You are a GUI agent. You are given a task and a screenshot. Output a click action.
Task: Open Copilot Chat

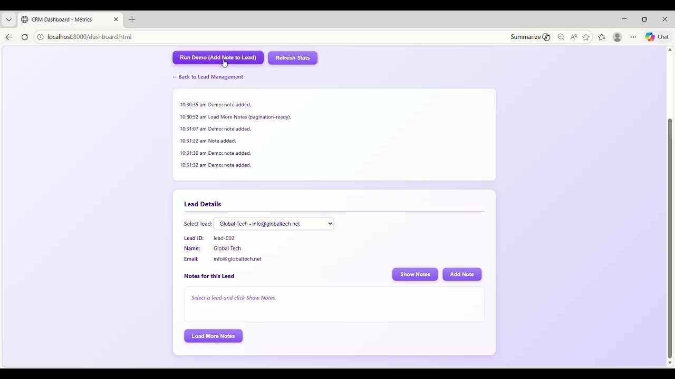click(657, 37)
